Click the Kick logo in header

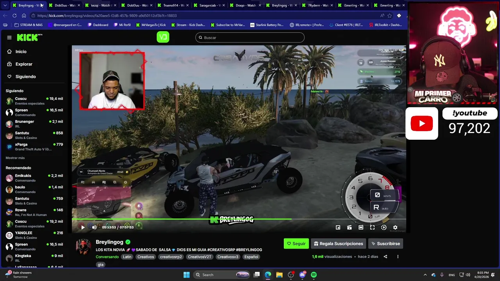29,37
